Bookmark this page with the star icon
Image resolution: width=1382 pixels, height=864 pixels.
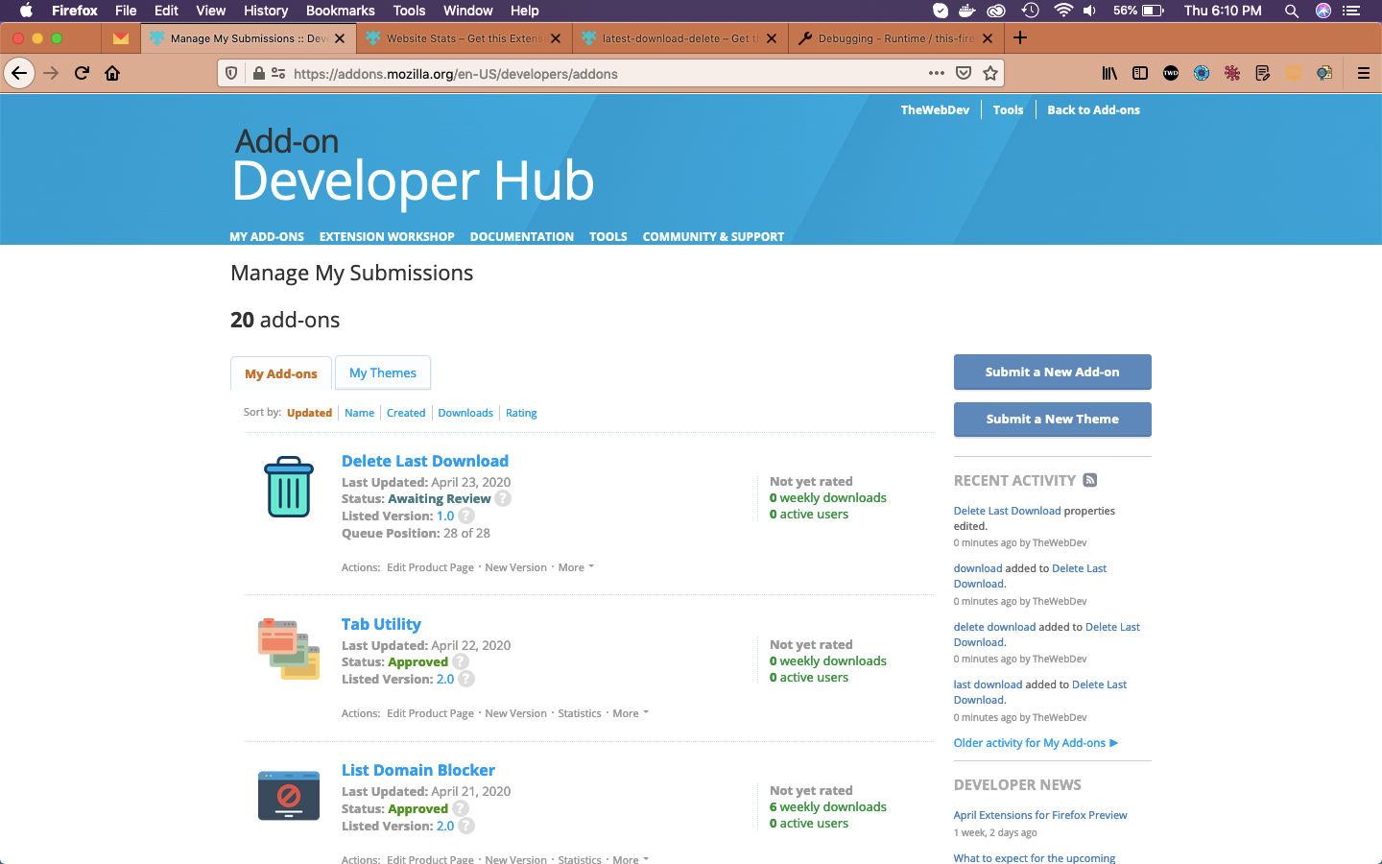[990, 73]
